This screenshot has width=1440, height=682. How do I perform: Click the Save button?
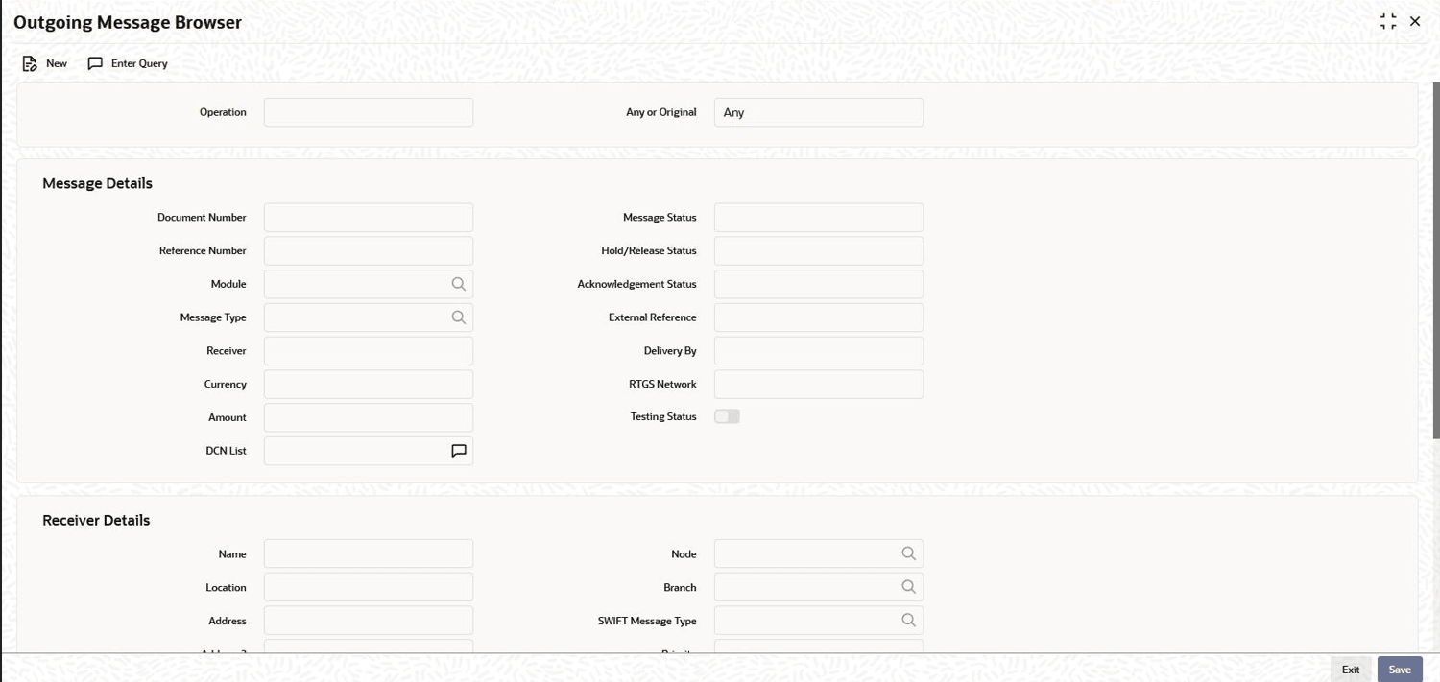coord(1400,670)
